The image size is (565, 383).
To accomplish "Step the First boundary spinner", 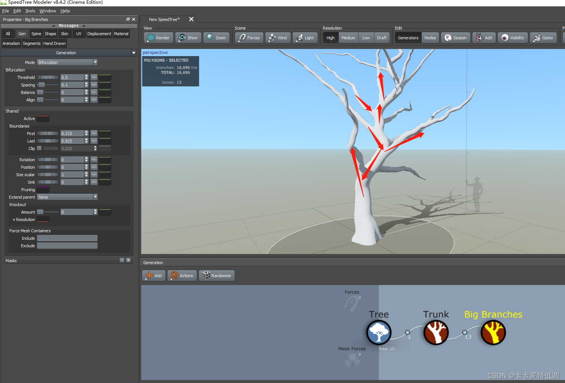I will (x=86, y=134).
